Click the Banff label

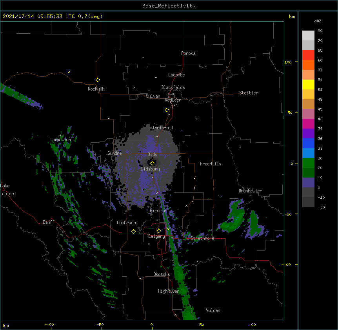49,222
